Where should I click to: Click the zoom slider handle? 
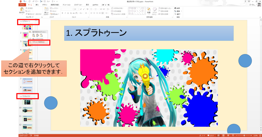point(244,135)
